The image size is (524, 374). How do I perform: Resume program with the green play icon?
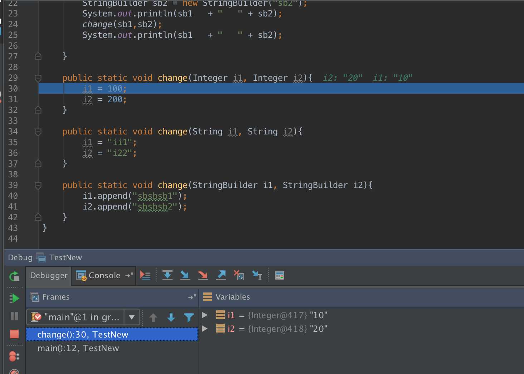click(x=14, y=298)
